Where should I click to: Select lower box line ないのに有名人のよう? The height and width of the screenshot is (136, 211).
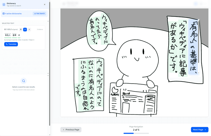click(x=91, y=85)
